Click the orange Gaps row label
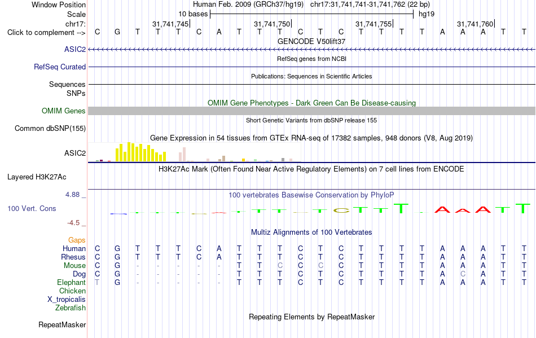The image size is (536, 338). 77,240
